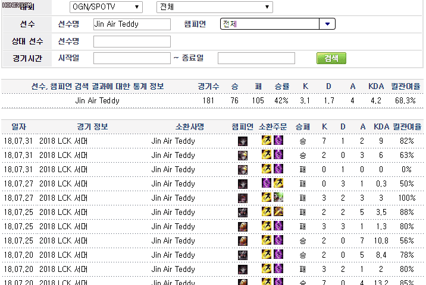Click champion icon in the 100% kill participation row

243,198
